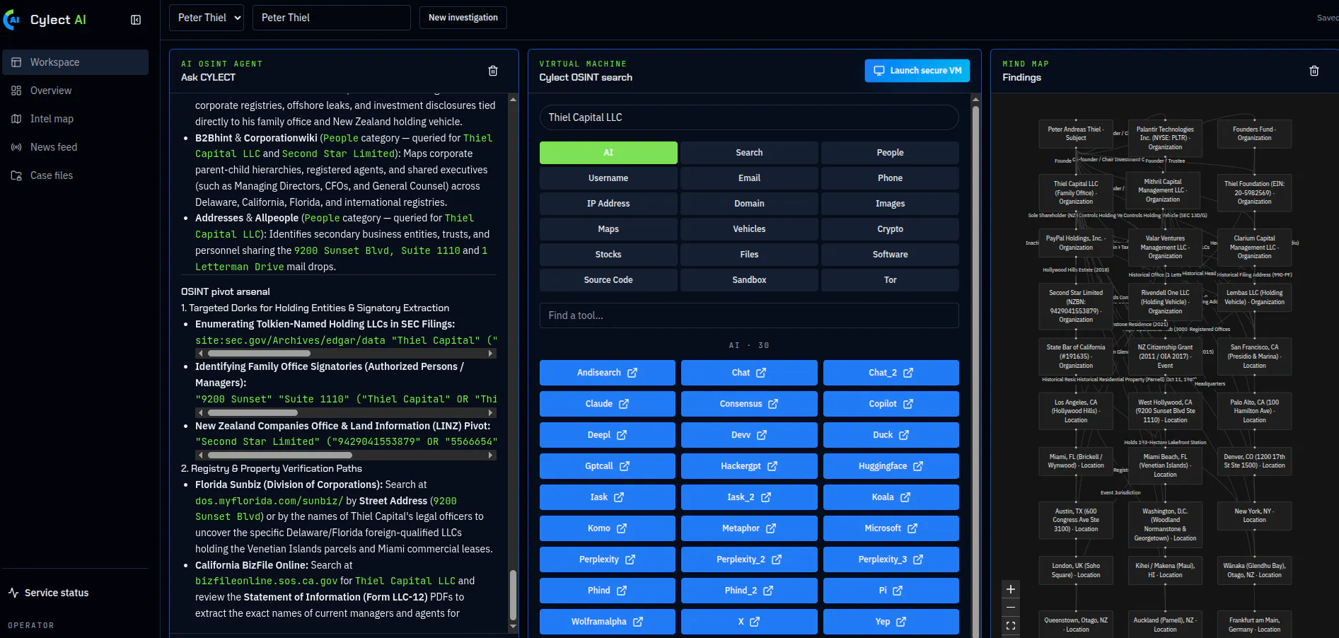Open Andisearch external tool
Viewport: 1339px width, 638px height.
coord(608,373)
